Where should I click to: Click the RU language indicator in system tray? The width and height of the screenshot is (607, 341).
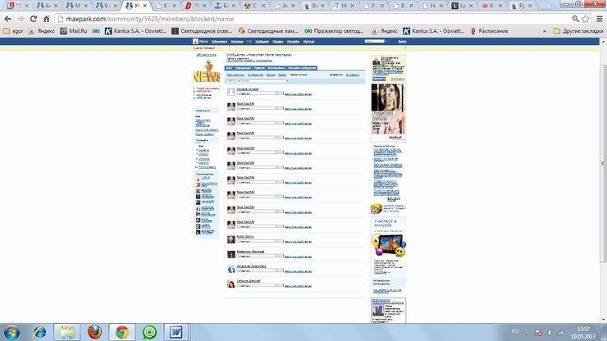515,330
